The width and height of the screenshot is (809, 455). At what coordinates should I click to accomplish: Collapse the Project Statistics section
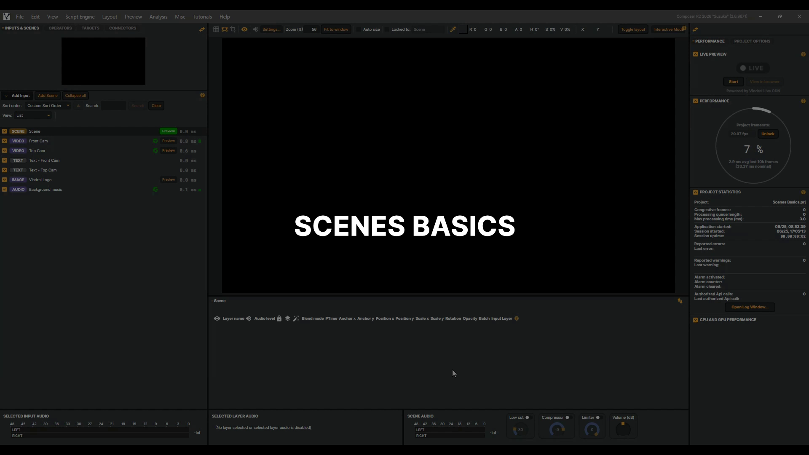coord(695,192)
